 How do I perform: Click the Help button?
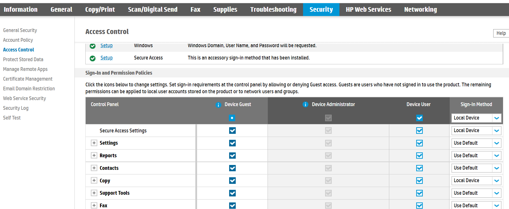click(501, 33)
